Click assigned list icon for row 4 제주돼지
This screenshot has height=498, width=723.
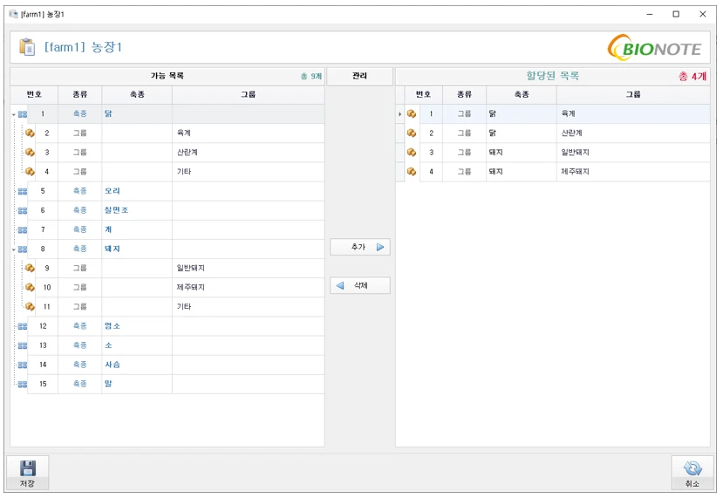[x=412, y=172]
